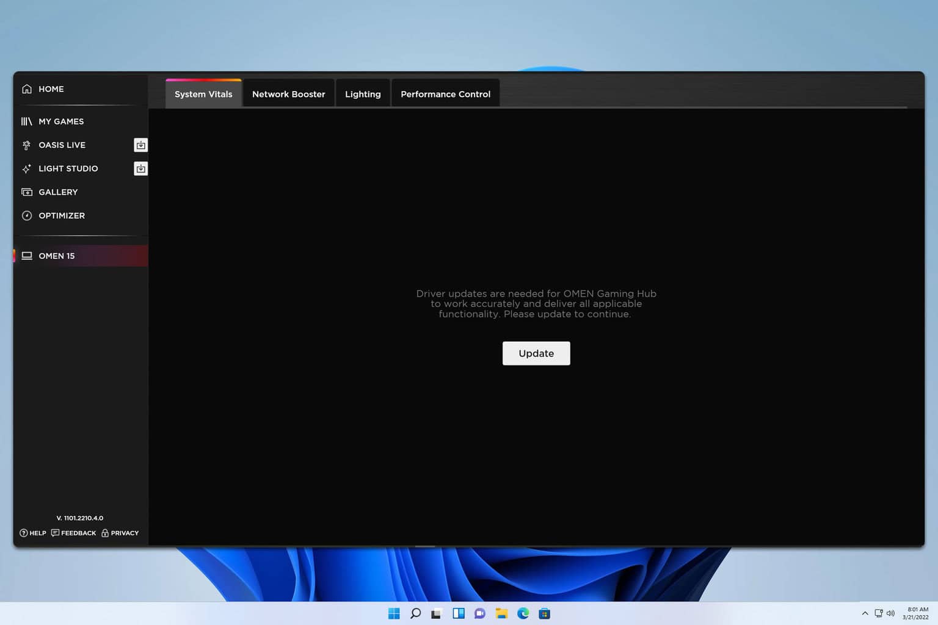The width and height of the screenshot is (938, 625).
Task: Launch Microsoft Edge from the taskbar
Action: coord(523,613)
